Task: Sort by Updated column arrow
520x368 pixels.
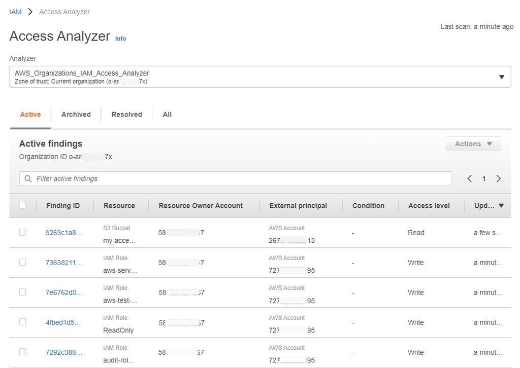Action: (501, 205)
